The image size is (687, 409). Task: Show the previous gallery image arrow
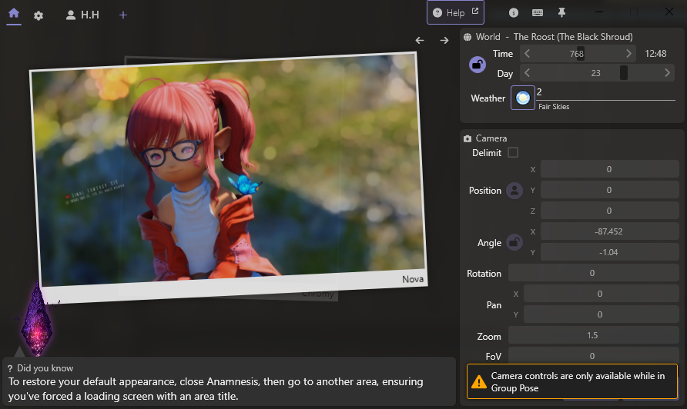tap(420, 41)
